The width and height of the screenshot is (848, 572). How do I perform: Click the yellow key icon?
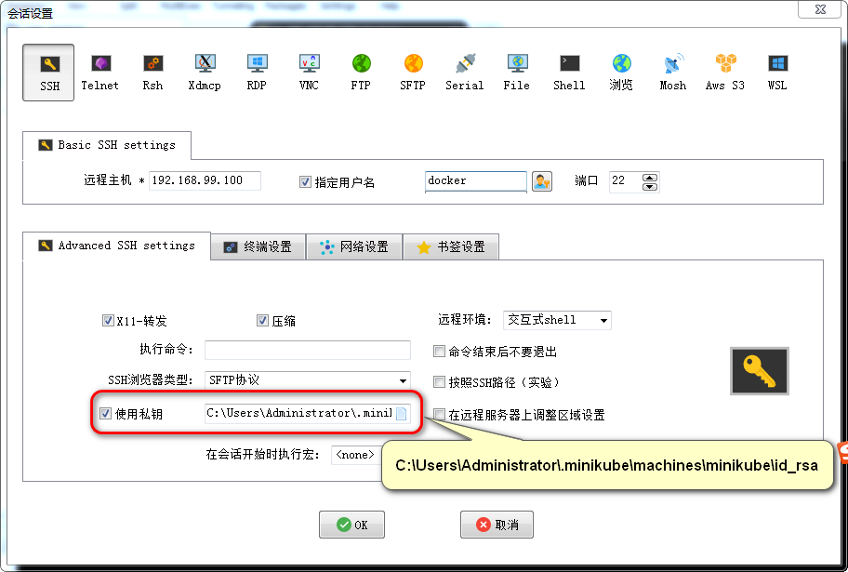(x=758, y=372)
